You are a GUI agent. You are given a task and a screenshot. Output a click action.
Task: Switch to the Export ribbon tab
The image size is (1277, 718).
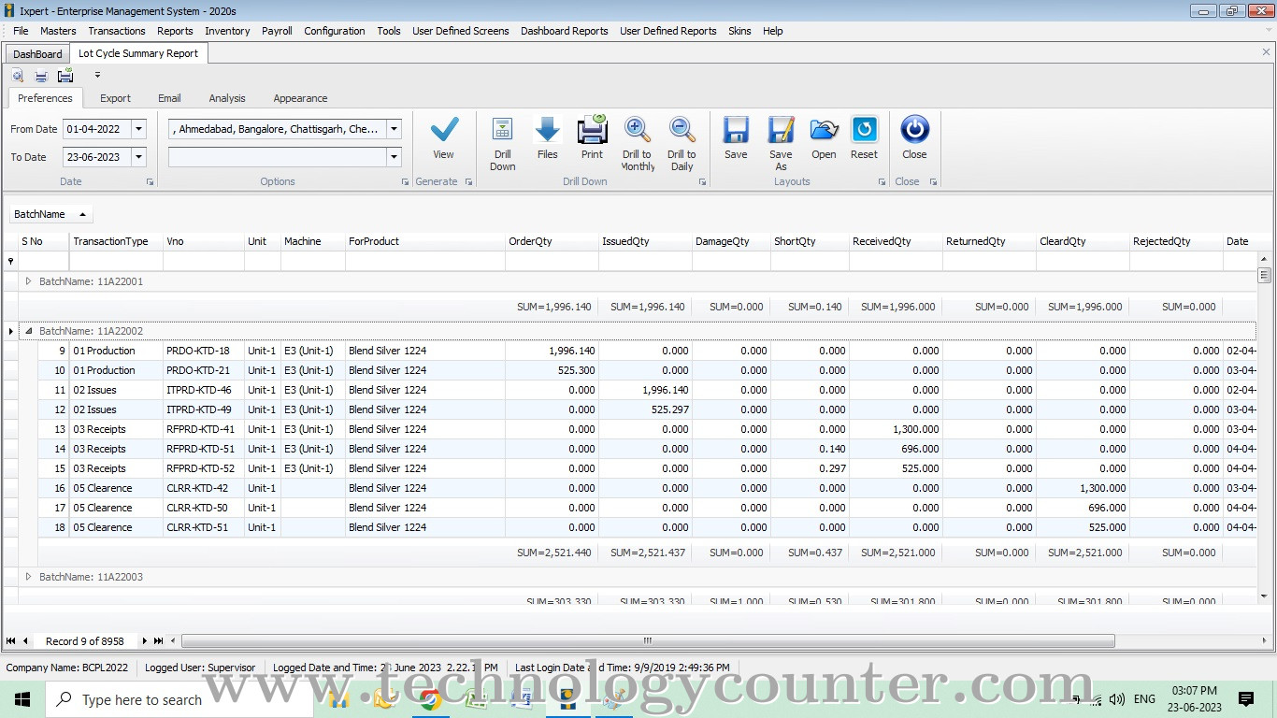(115, 98)
